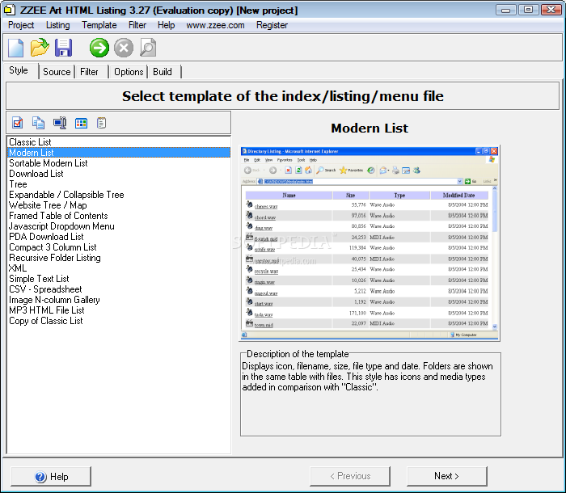
Task: Close the ZZEE Art HTML Listing window
Action: (x=551, y=10)
